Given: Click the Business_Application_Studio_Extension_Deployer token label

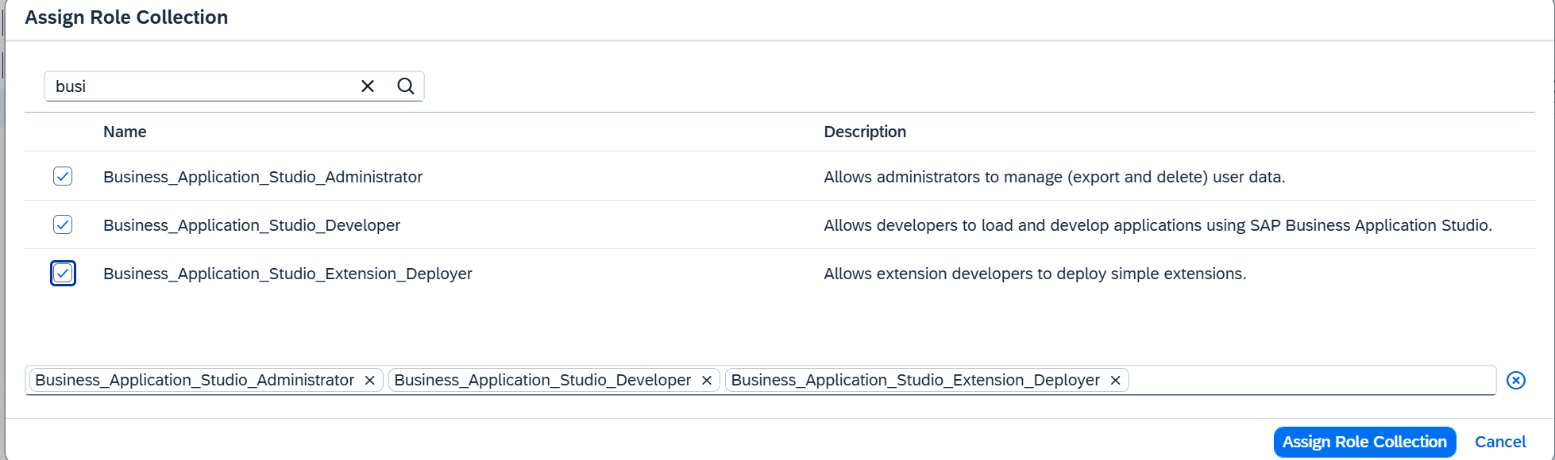Looking at the screenshot, I should [915, 381].
